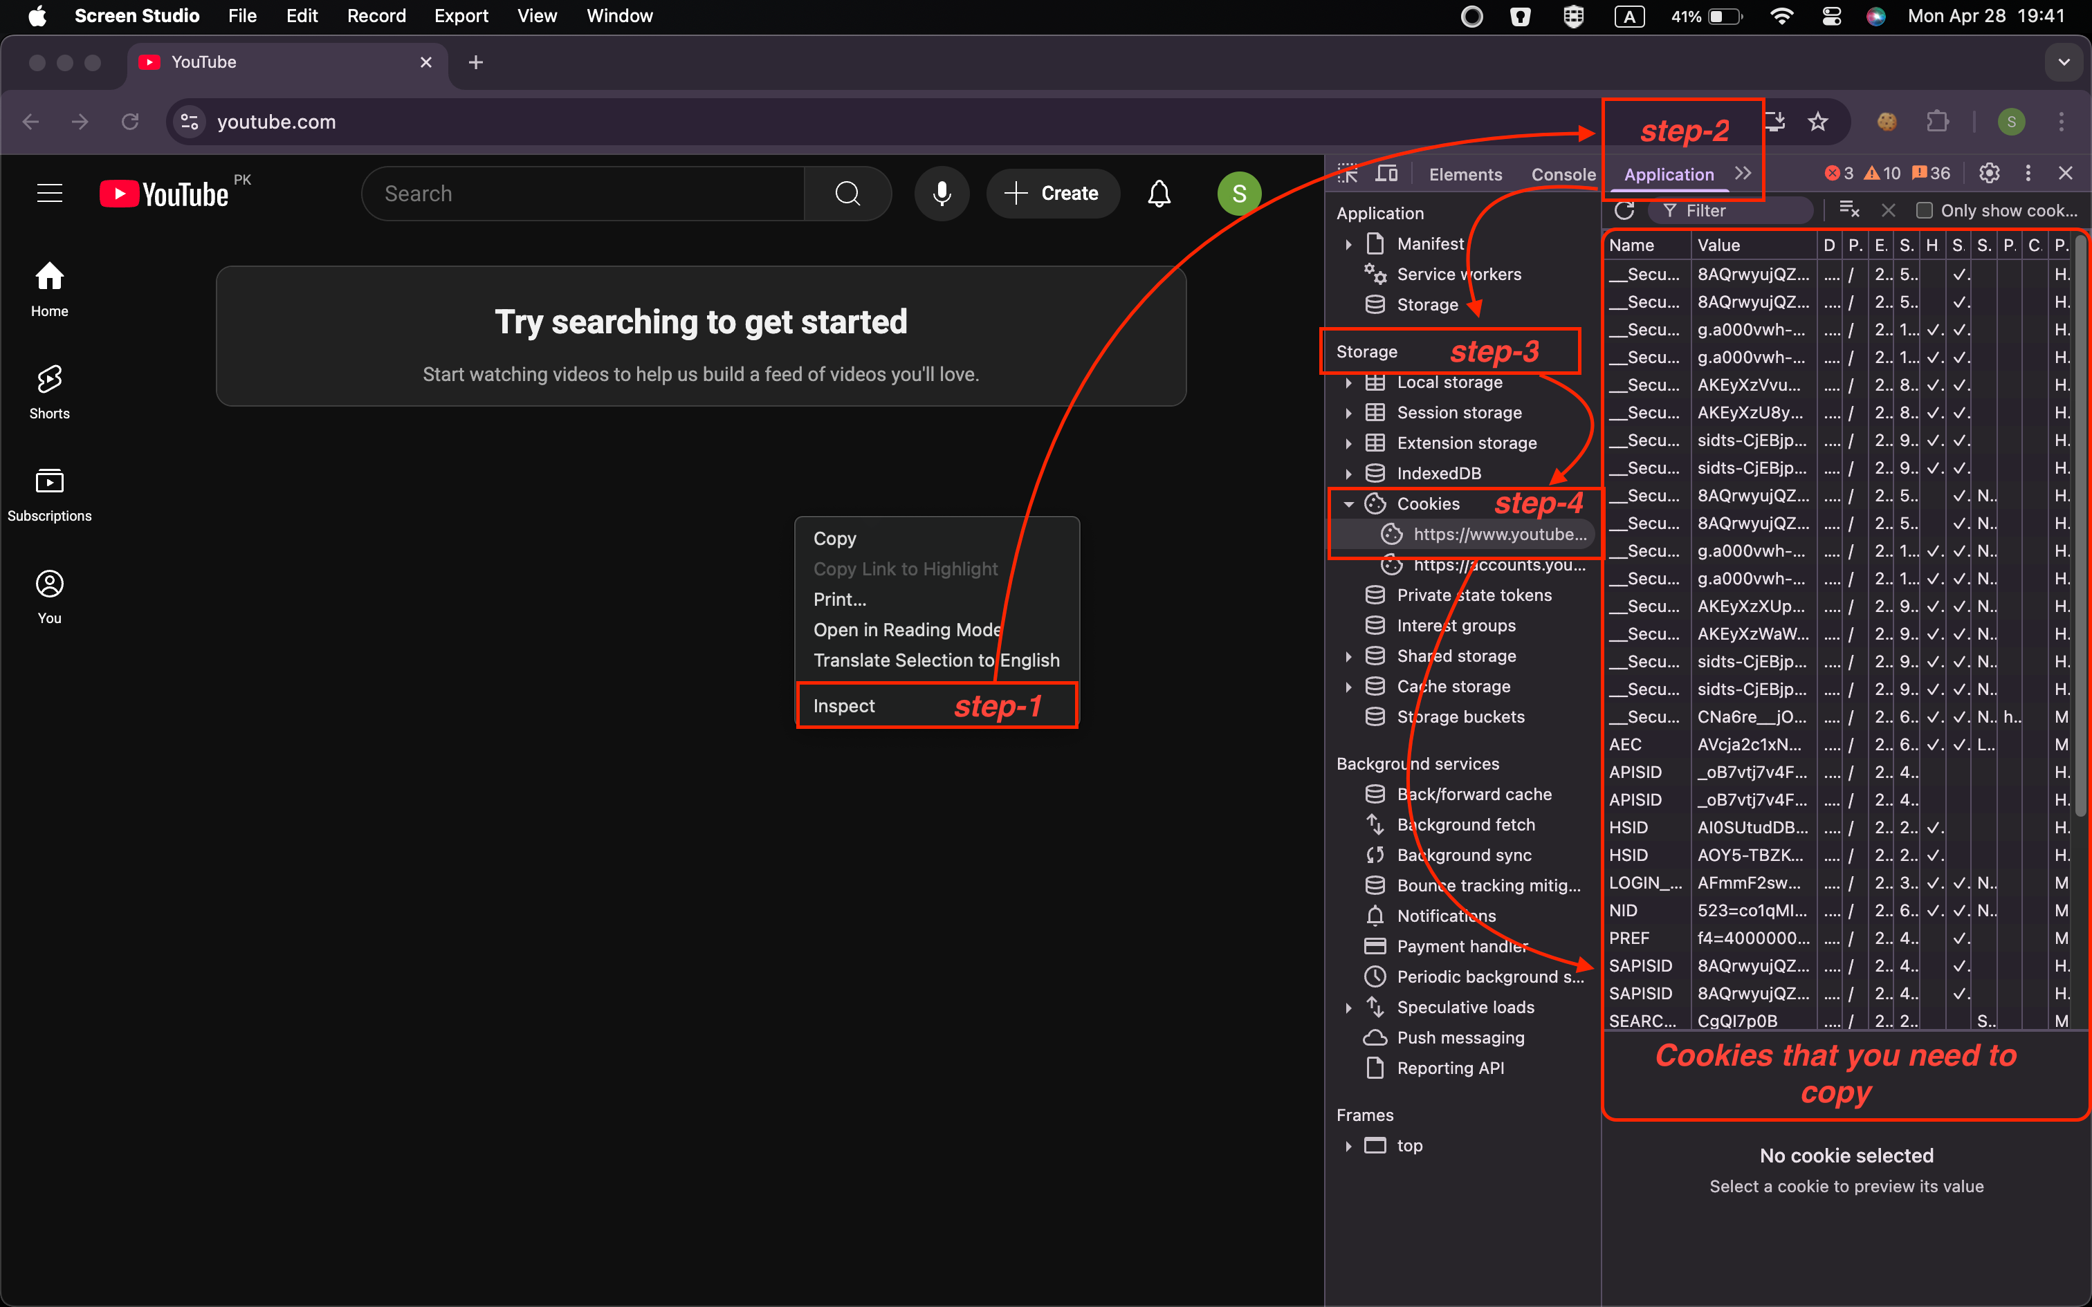Select the first SAPISID cookie row
This screenshot has width=2092, height=1307.
[1838, 965]
